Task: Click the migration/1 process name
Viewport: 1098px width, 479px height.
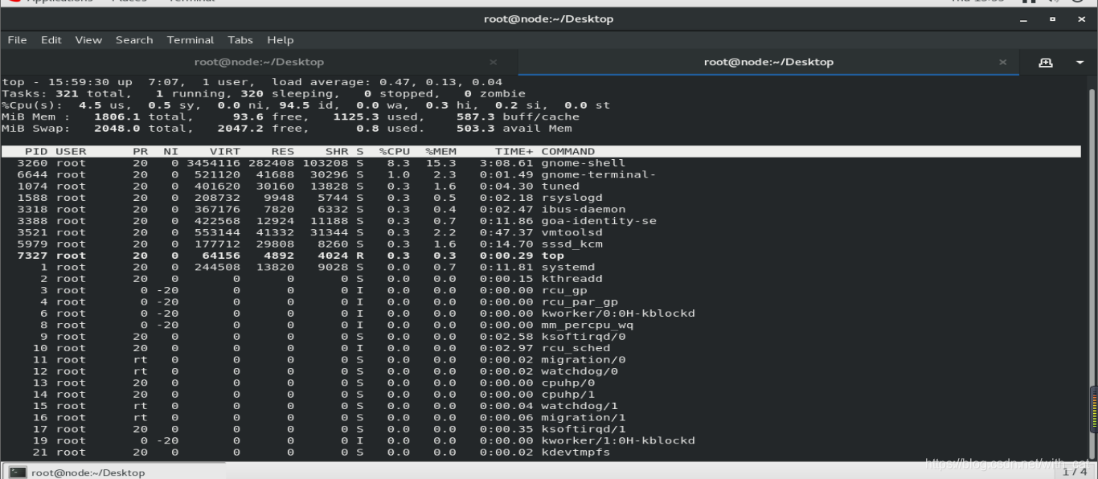Action: tap(584, 418)
